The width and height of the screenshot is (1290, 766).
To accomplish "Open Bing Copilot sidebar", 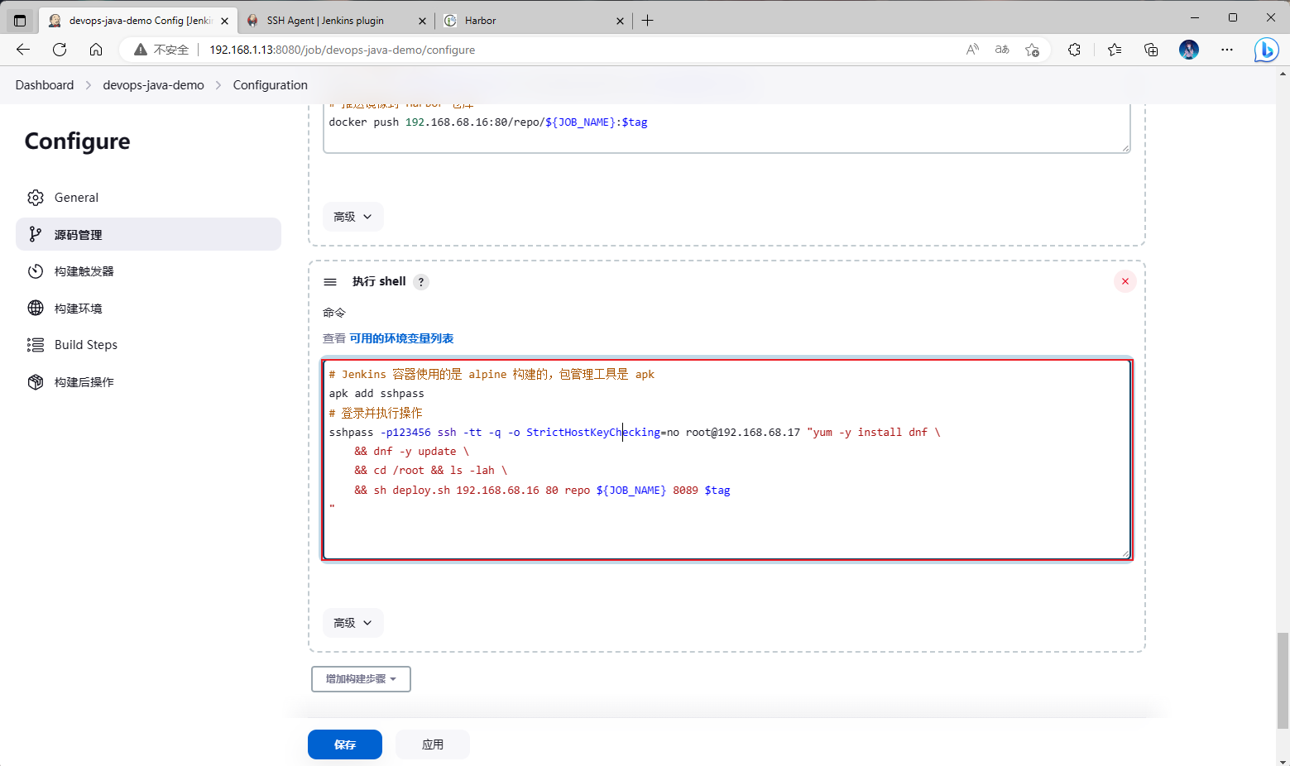I will 1266,50.
